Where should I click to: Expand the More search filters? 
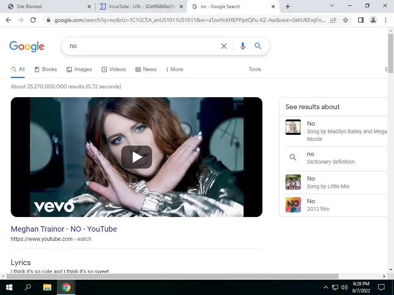(174, 70)
